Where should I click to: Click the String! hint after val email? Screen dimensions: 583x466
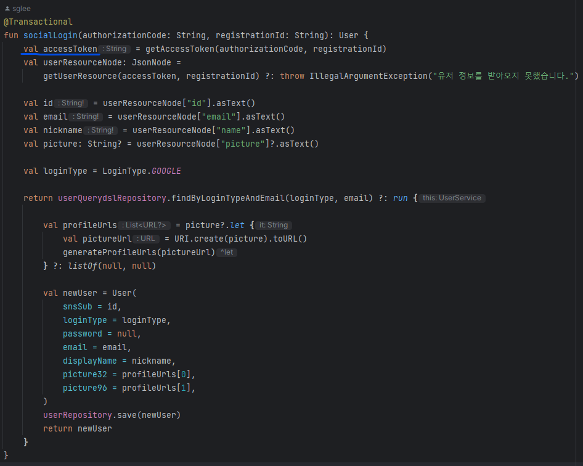click(x=87, y=116)
